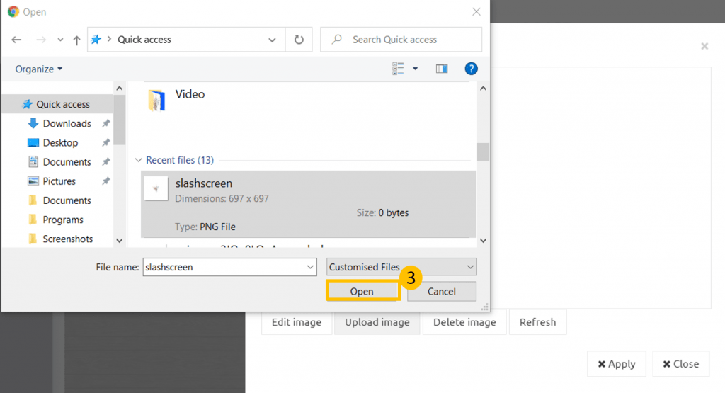Open the Video folder icon
The height and width of the screenshot is (393, 725).
click(x=156, y=100)
